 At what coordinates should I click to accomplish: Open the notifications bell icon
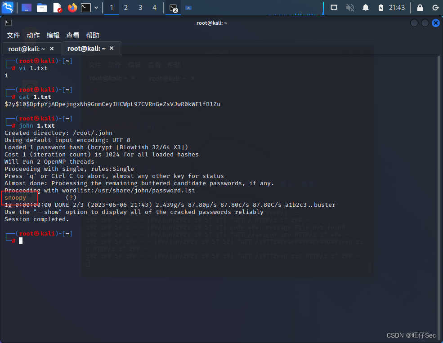tap(366, 8)
